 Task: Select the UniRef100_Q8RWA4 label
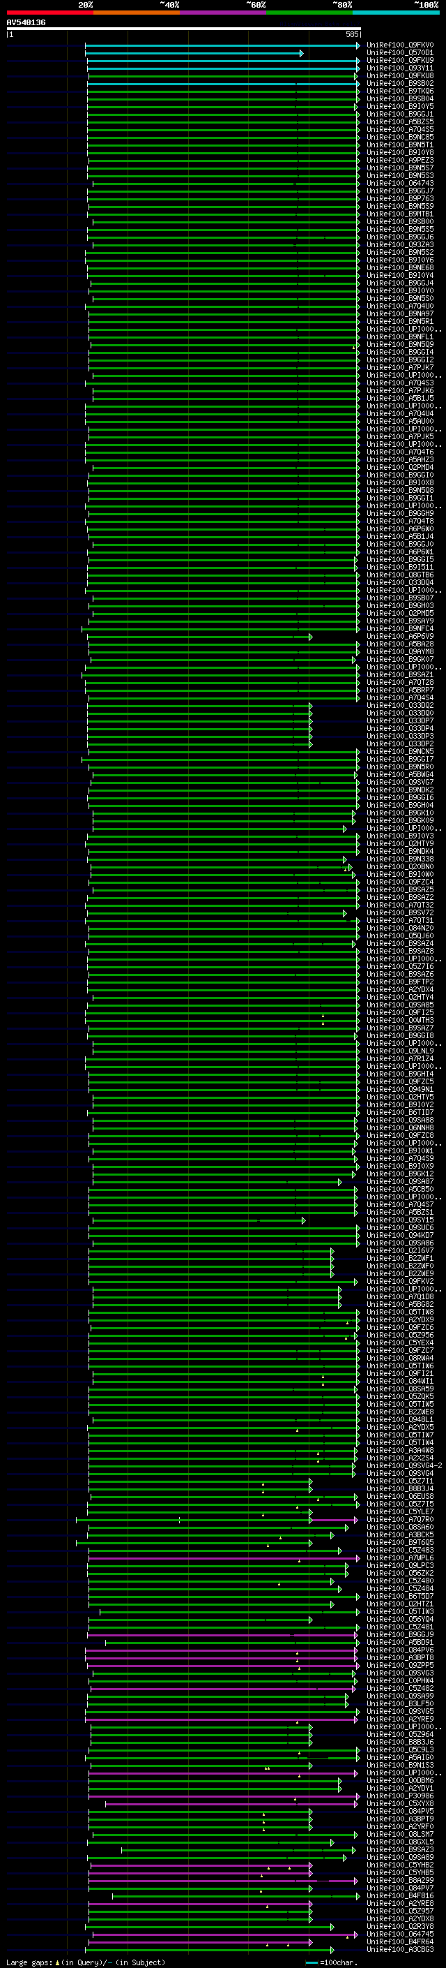click(x=400, y=1359)
